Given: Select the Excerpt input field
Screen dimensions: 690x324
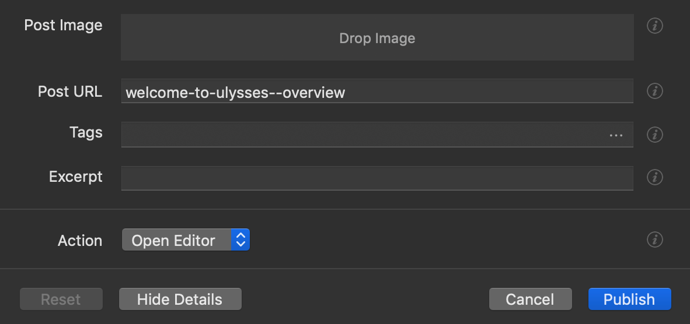Looking at the screenshot, I should (377, 178).
